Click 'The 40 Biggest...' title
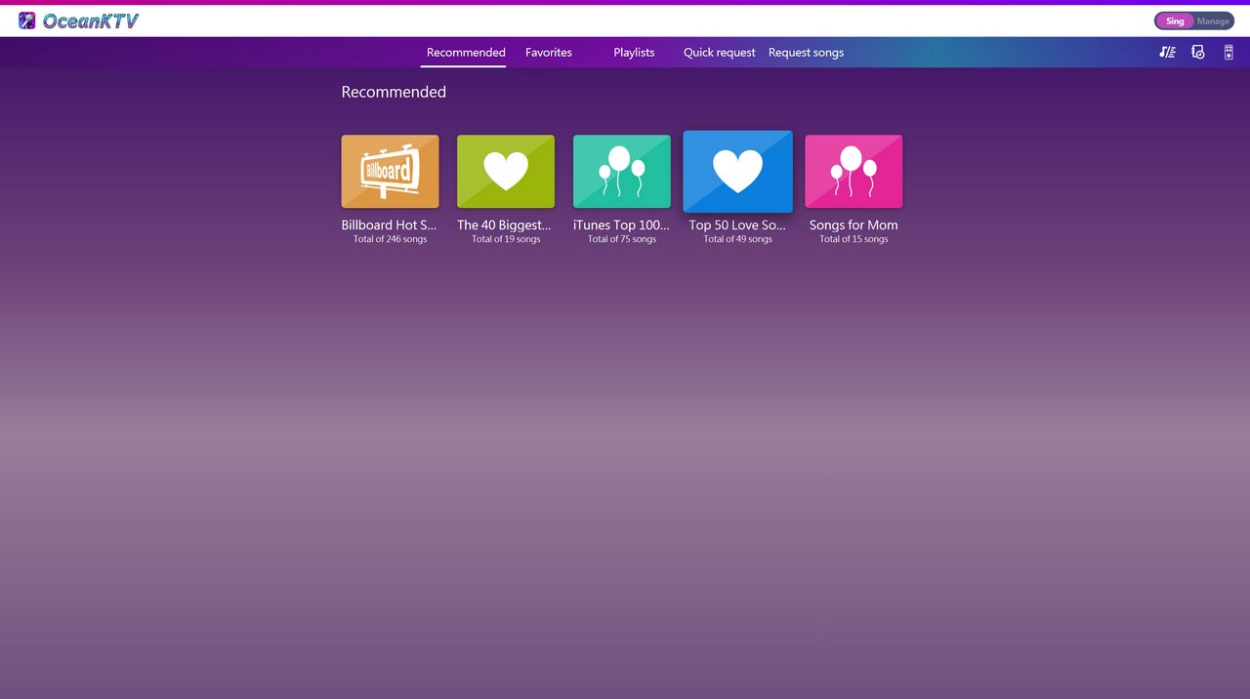Image resolution: width=1250 pixels, height=699 pixels. point(506,225)
